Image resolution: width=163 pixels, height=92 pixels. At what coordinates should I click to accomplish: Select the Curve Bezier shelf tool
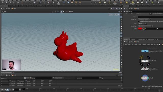(x=34, y=3)
